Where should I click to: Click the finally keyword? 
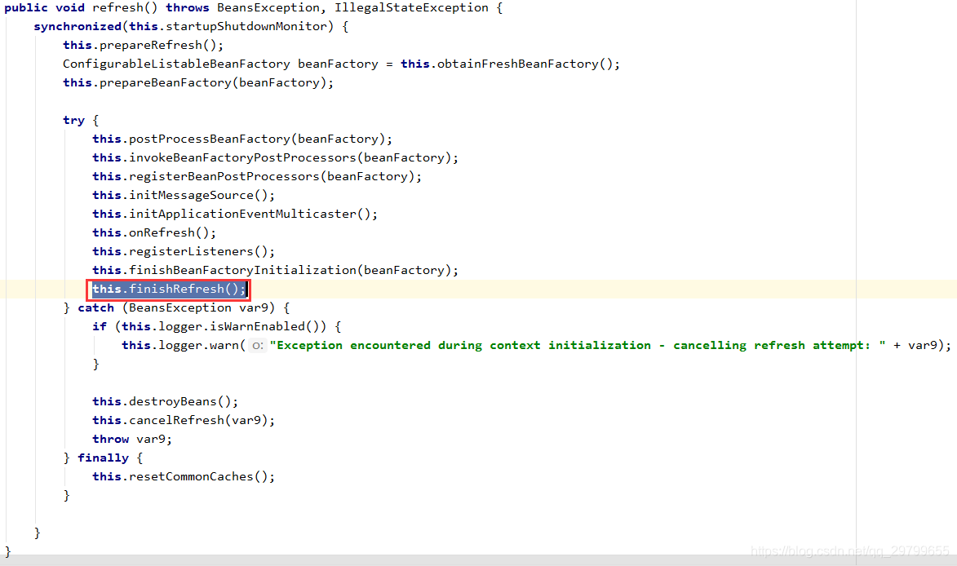click(103, 458)
